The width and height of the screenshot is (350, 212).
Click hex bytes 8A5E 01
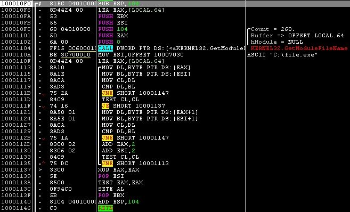[62, 119]
